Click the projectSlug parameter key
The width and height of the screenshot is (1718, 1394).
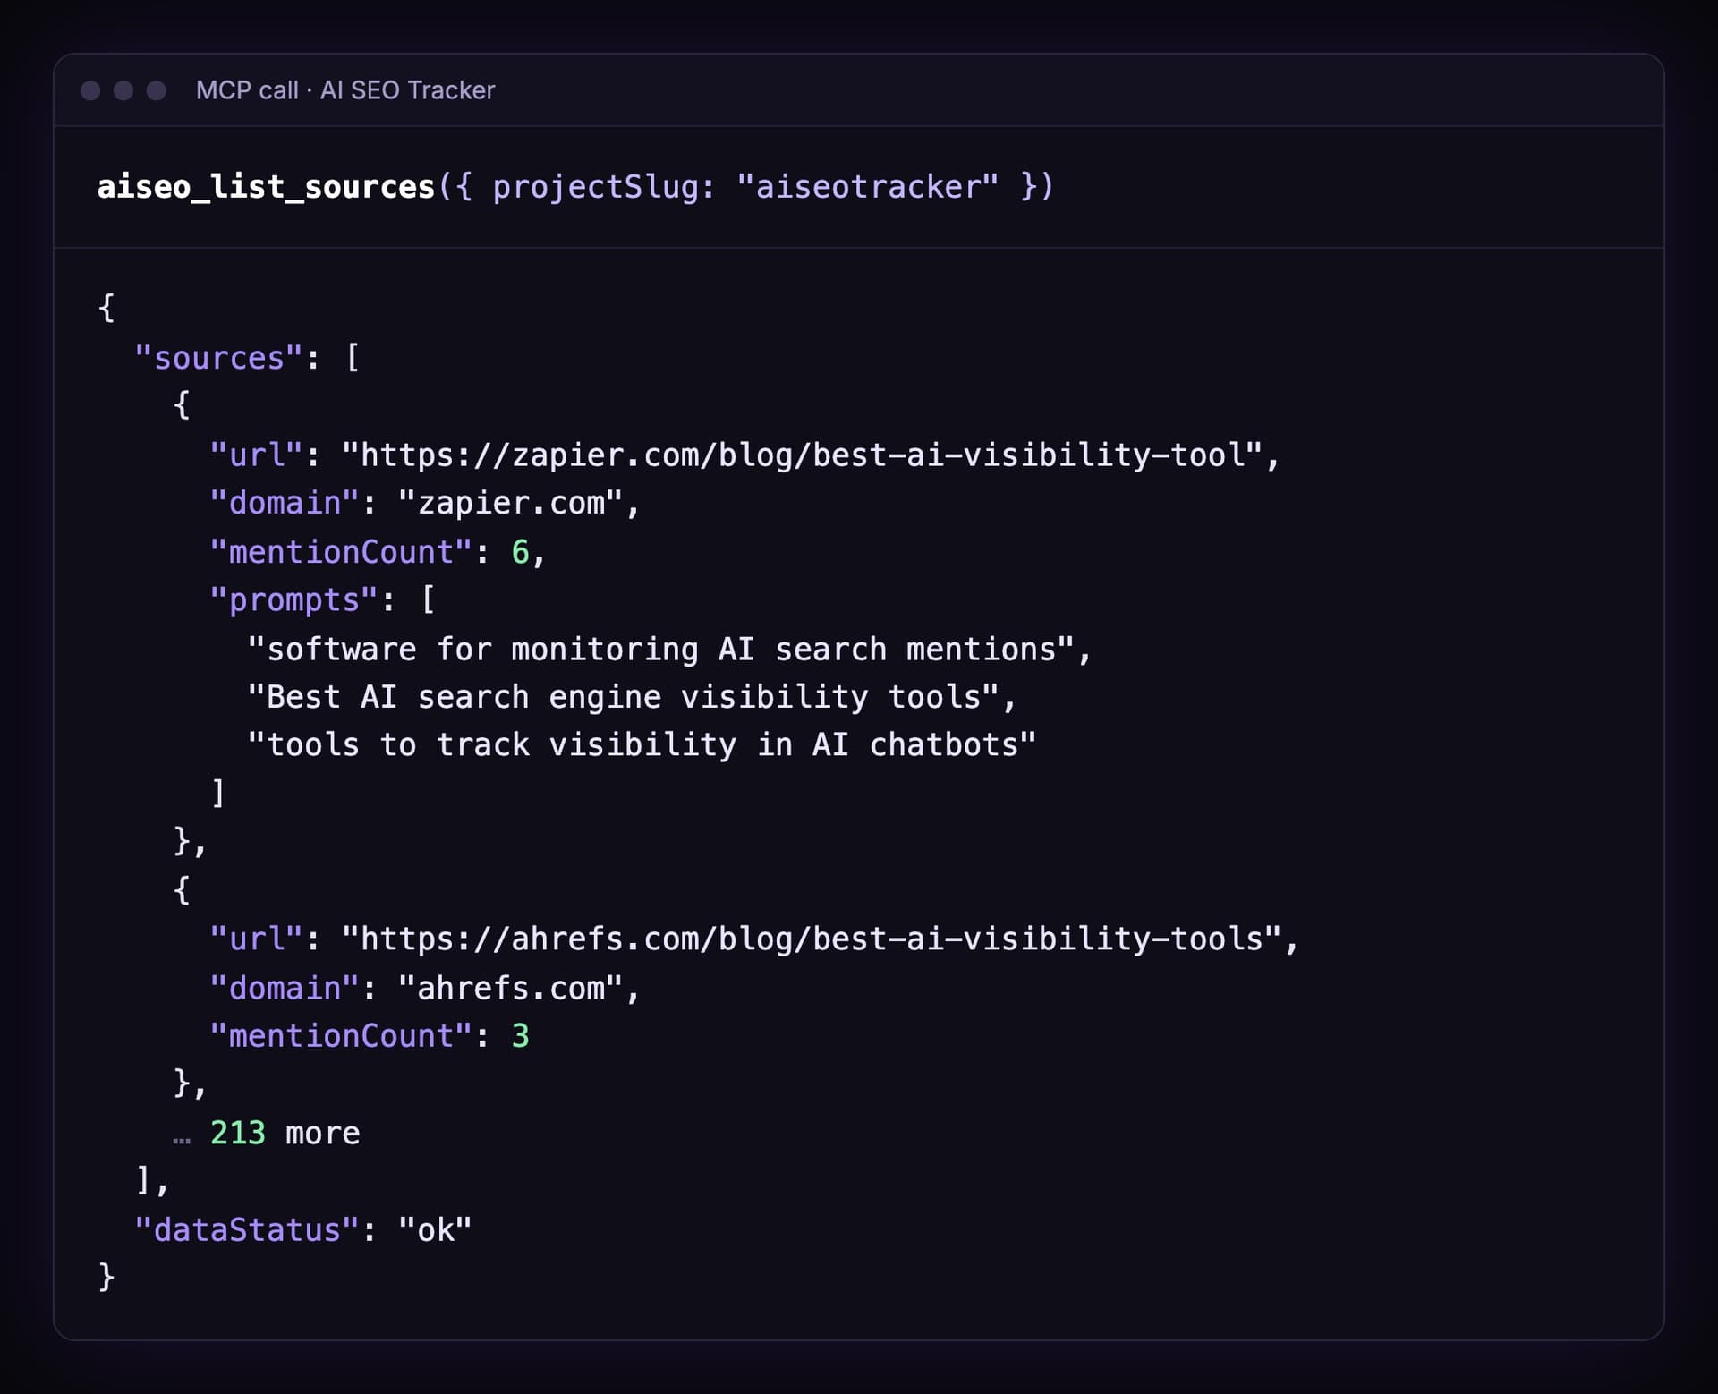[x=595, y=187]
